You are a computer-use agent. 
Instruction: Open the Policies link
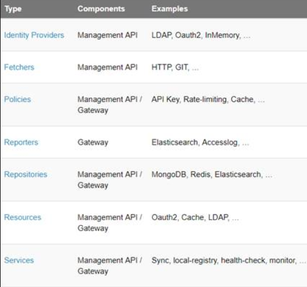tap(18, 99)
